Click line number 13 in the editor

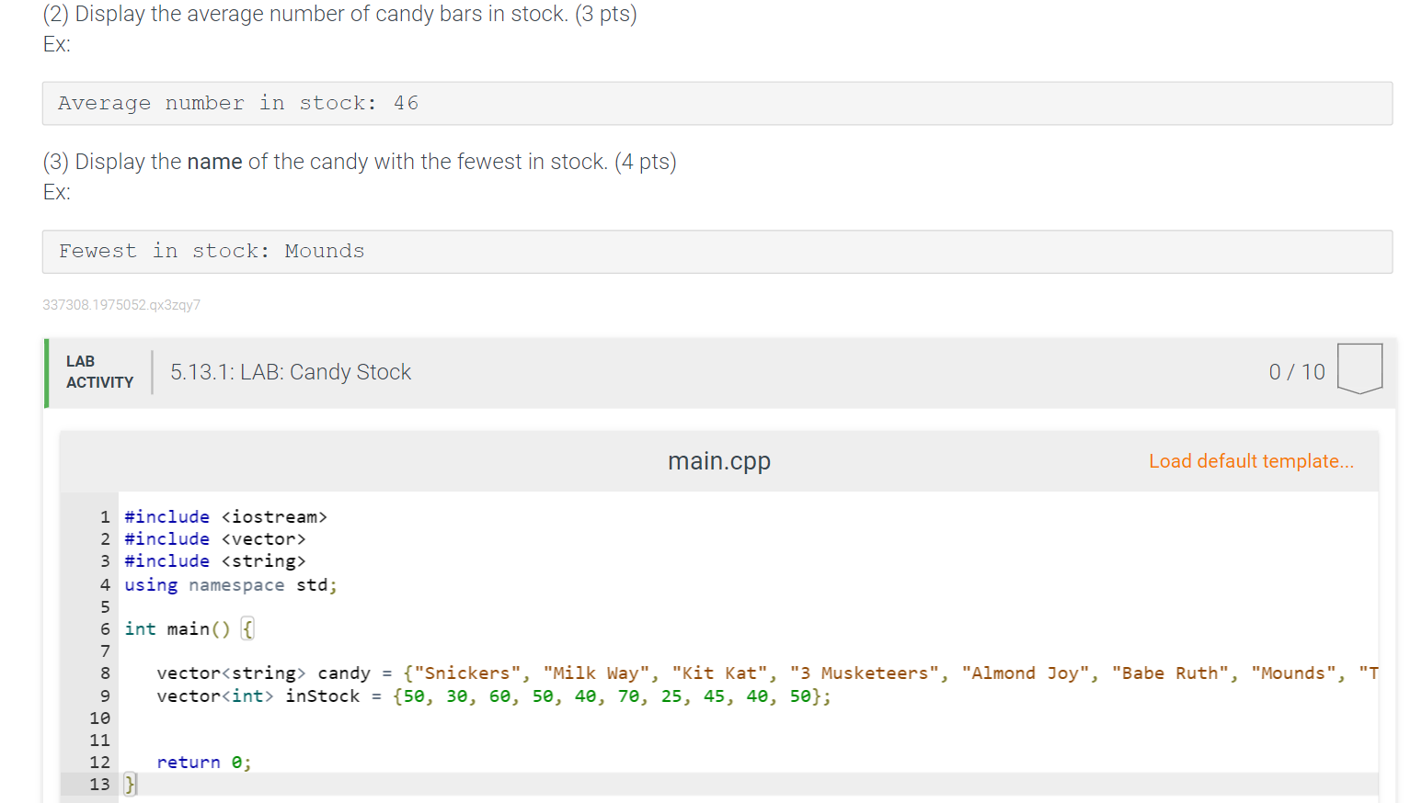(99, 784)
